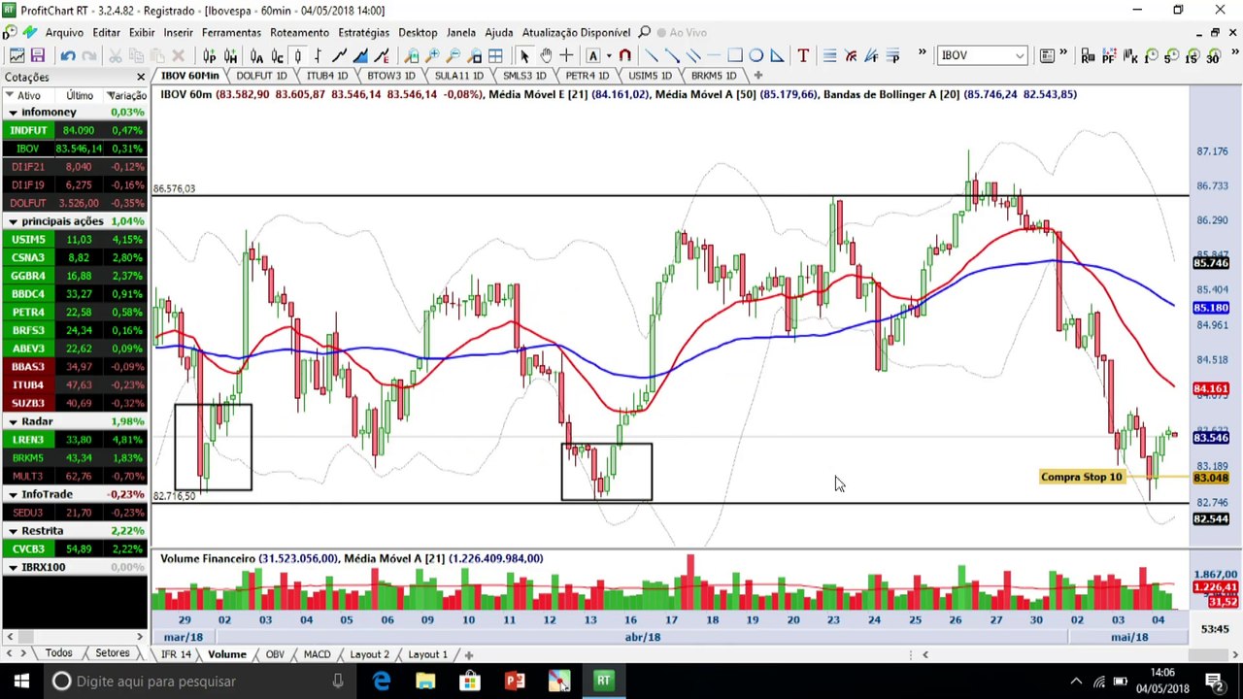Click the Save icon in the toolbar

[x=37, y=55]
